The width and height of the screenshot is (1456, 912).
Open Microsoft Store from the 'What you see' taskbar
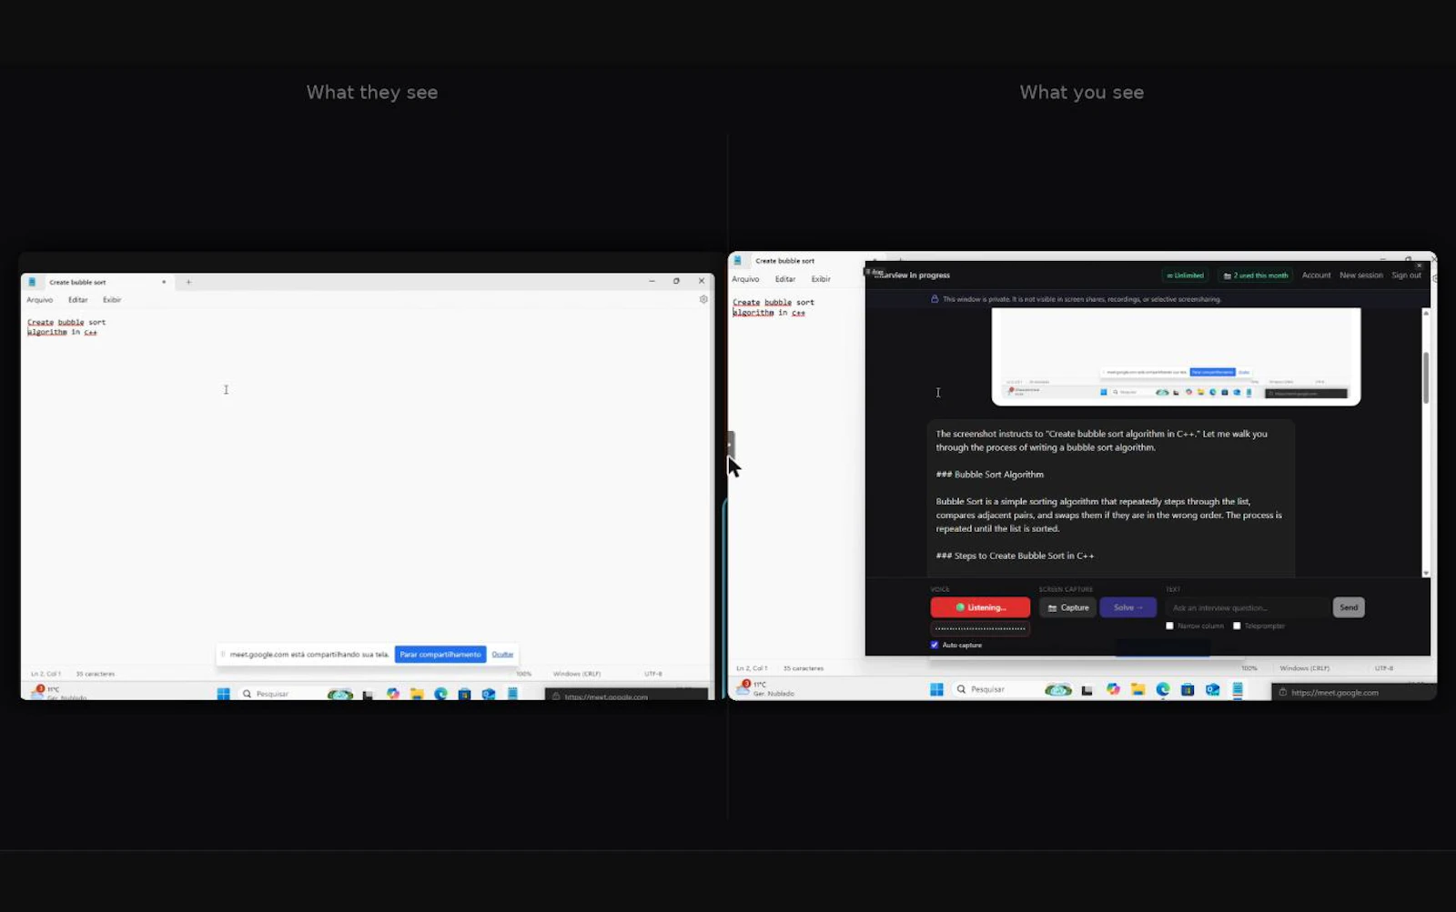pyautogui.click(x=1188, y=690)
